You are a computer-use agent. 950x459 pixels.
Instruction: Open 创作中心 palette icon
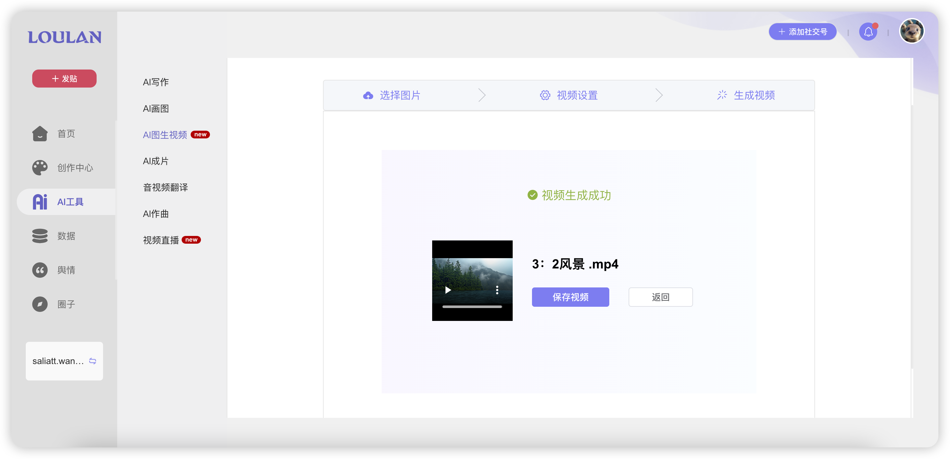40,168
